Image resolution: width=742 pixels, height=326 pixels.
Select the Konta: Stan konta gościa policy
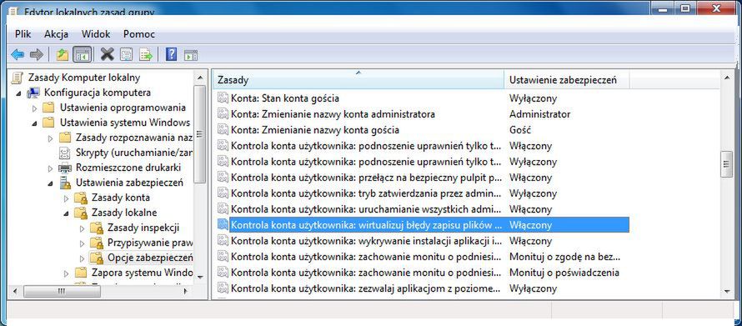pos(285,98)
